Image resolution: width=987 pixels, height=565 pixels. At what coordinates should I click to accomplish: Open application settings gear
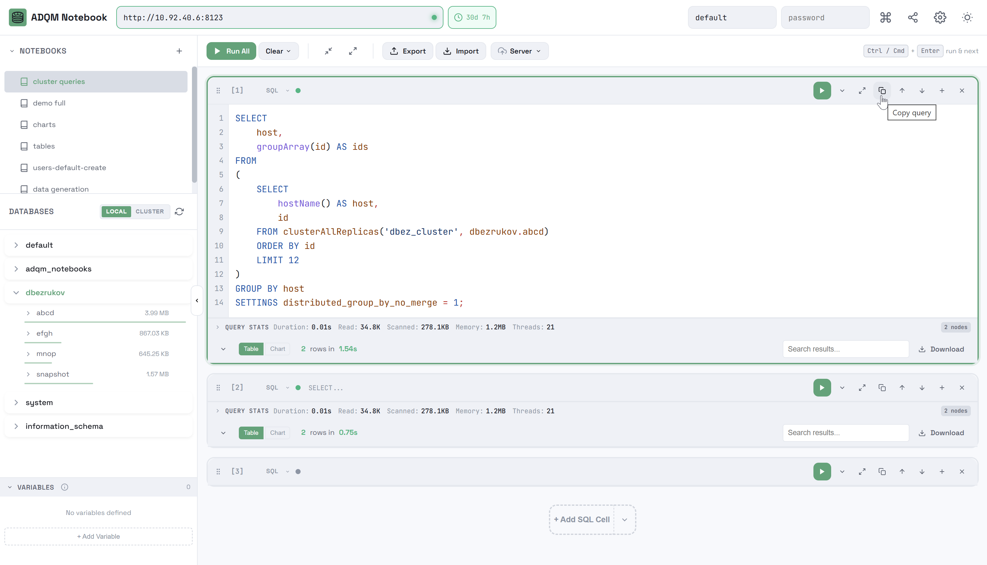click(x=940, y=17)
